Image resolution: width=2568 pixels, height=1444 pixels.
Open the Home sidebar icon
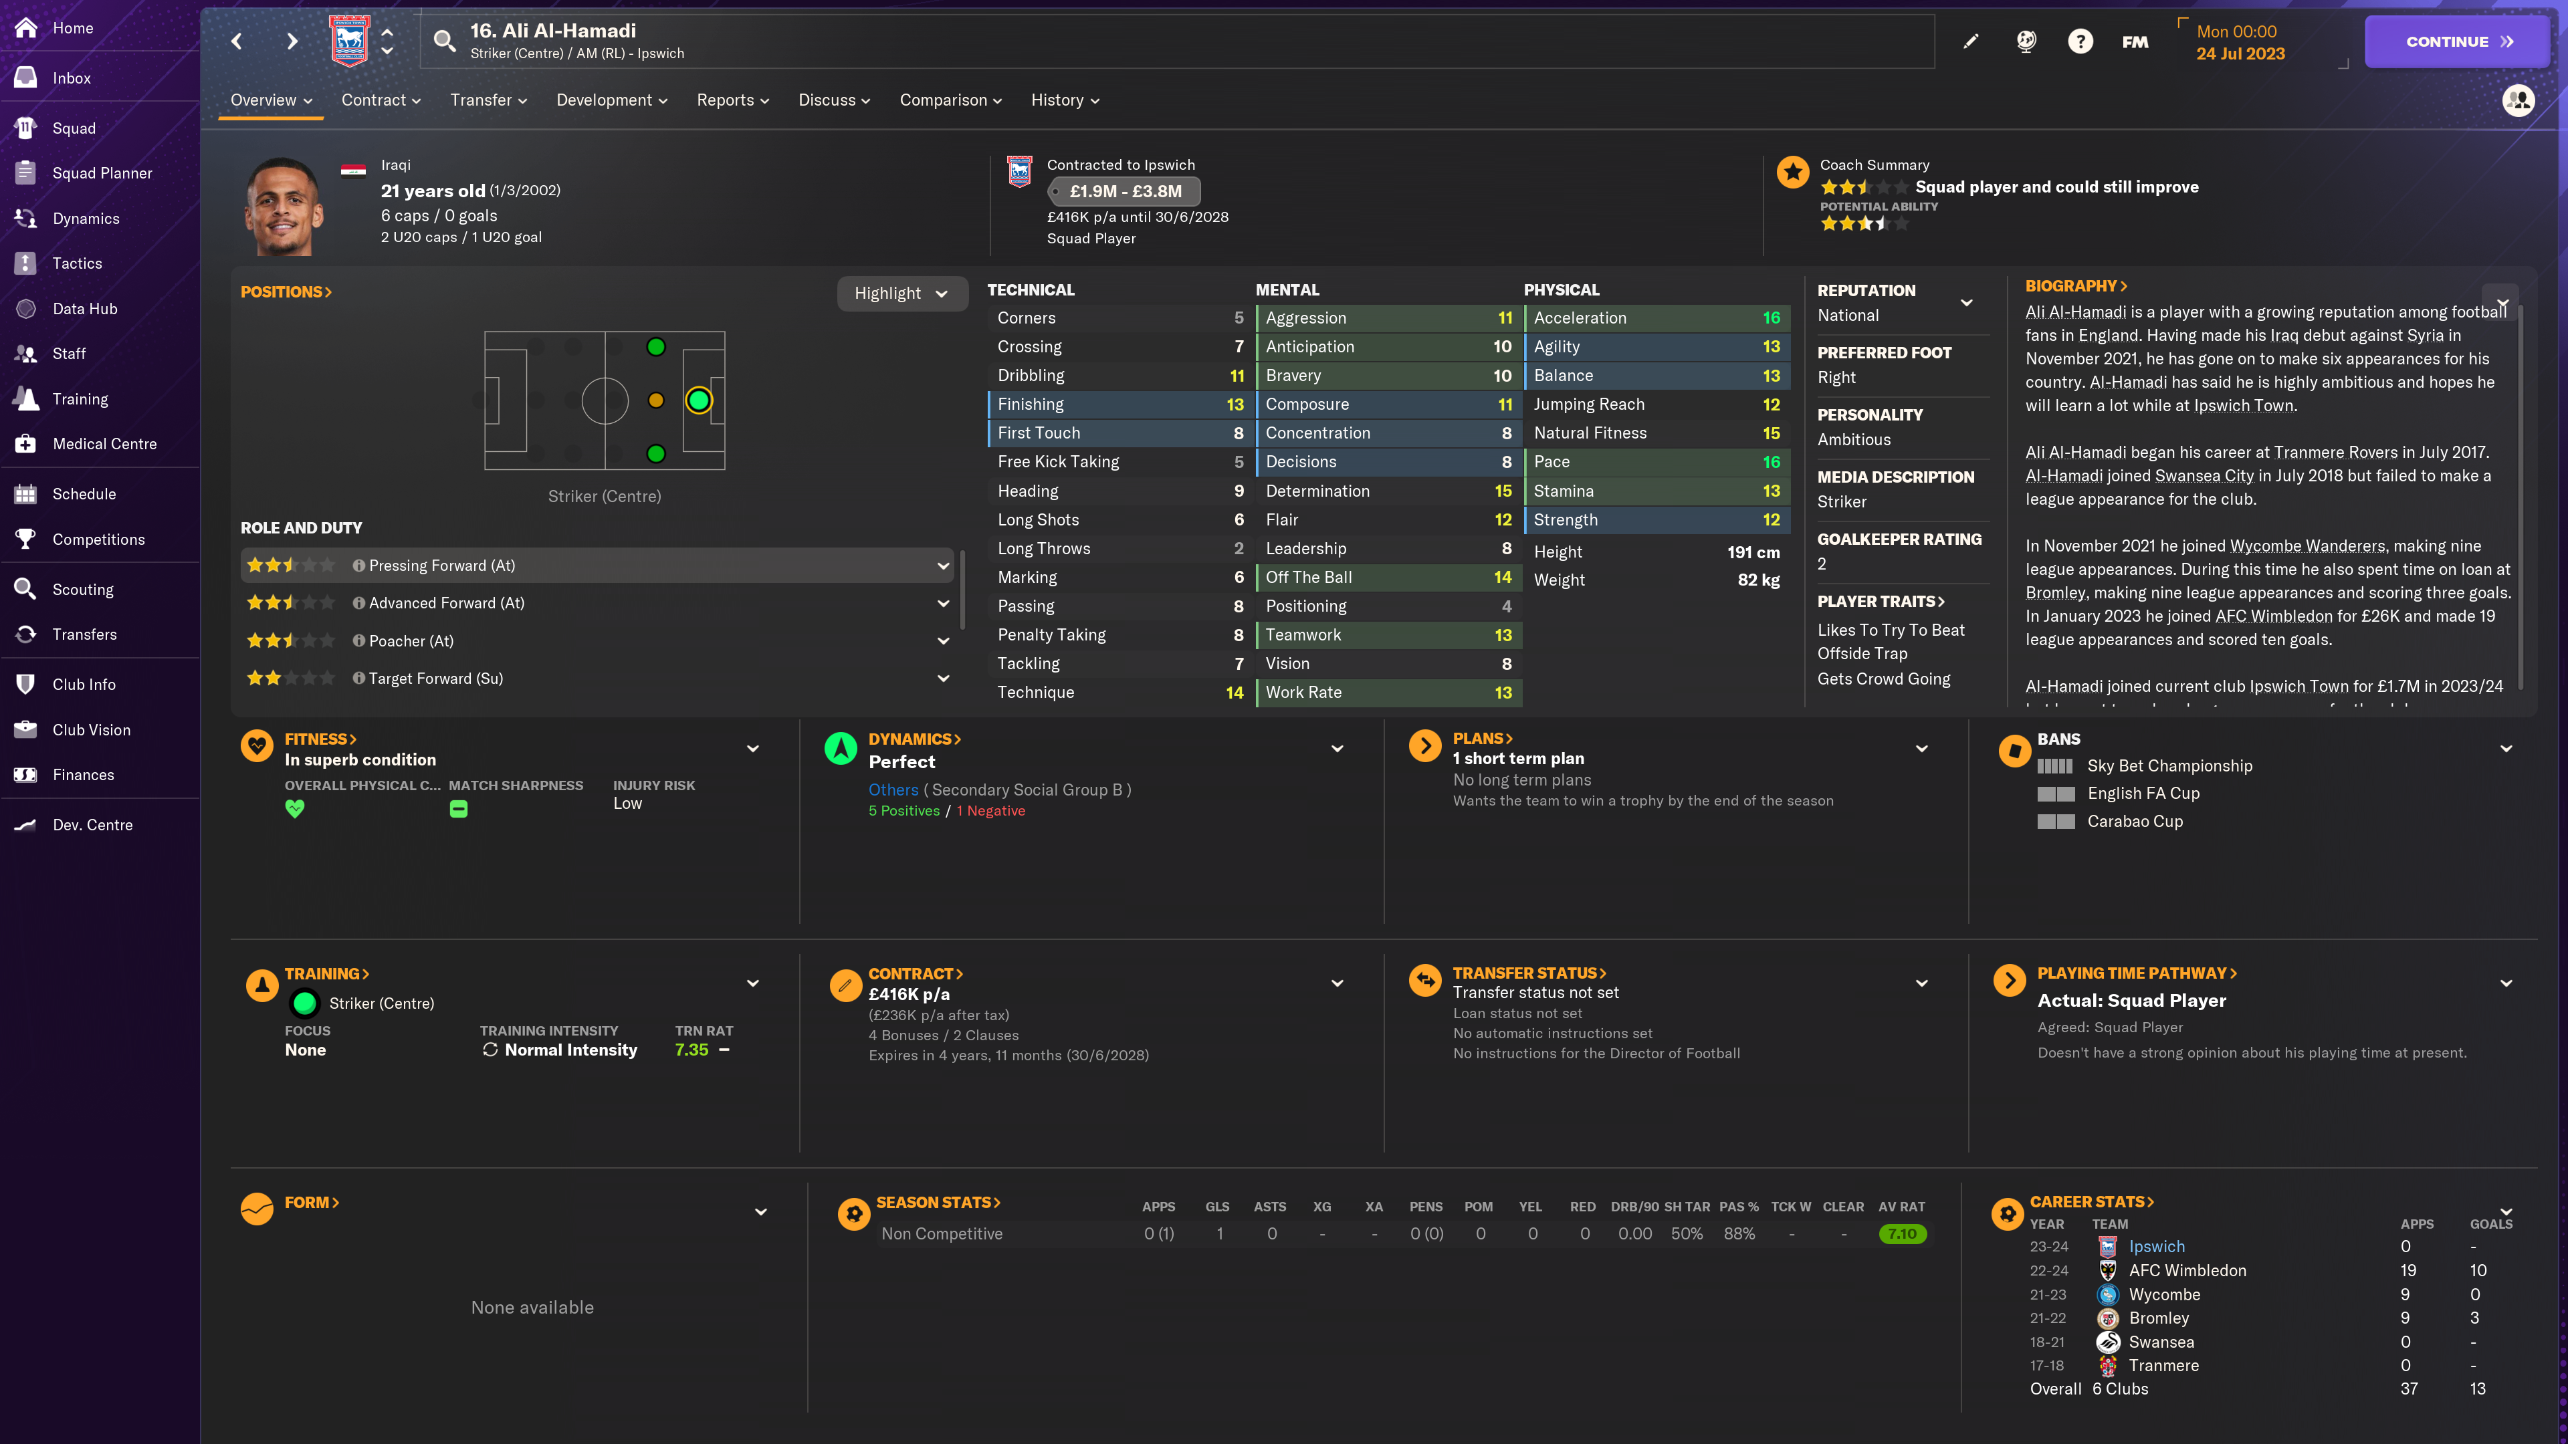click(26, 28)
